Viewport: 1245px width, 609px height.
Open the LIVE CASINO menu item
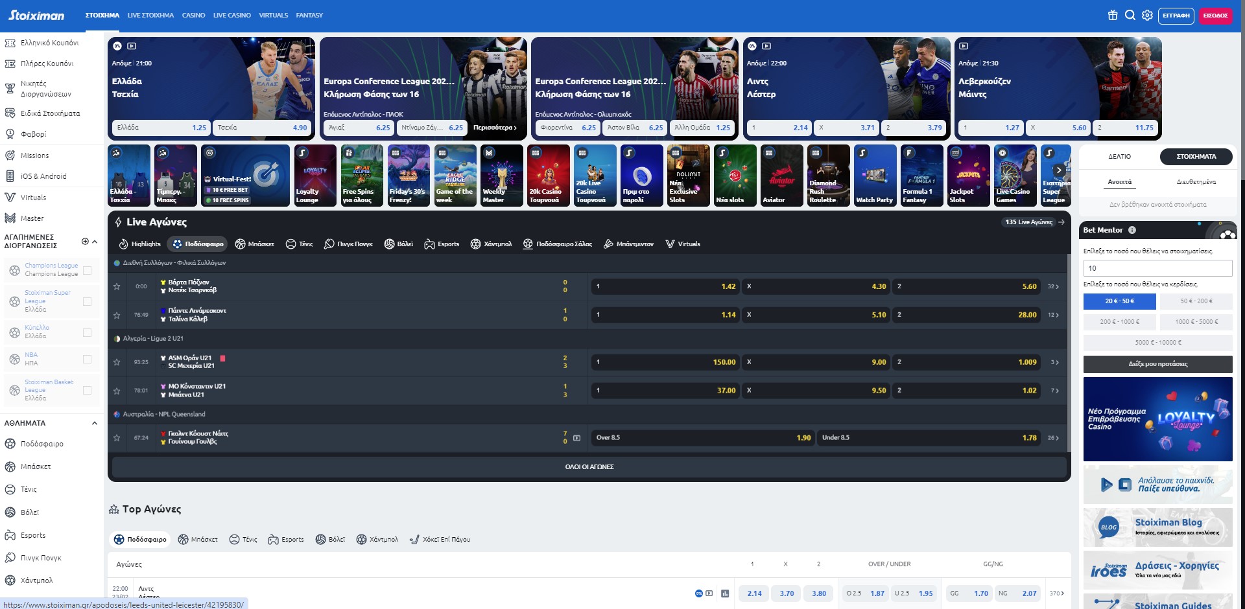pos(231,15)
